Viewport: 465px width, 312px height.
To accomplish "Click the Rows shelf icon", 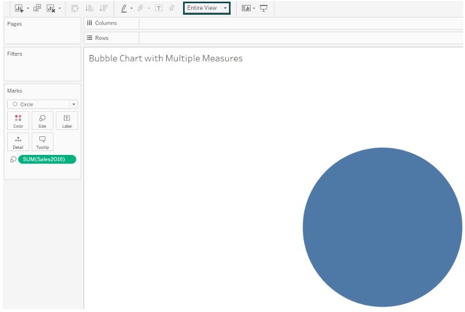I will pyautogui.click(x=89, y=38).
